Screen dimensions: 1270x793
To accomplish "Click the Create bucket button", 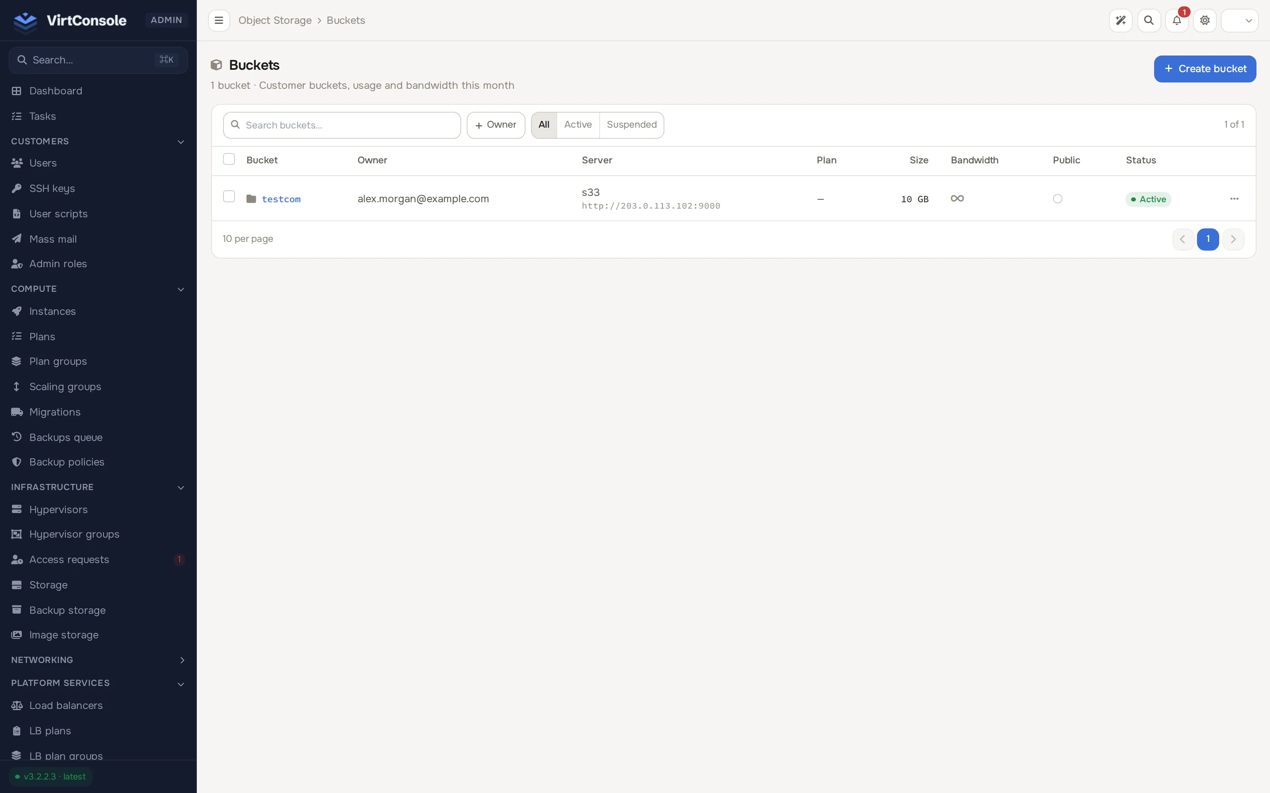I will click(x=1205, y=69).
